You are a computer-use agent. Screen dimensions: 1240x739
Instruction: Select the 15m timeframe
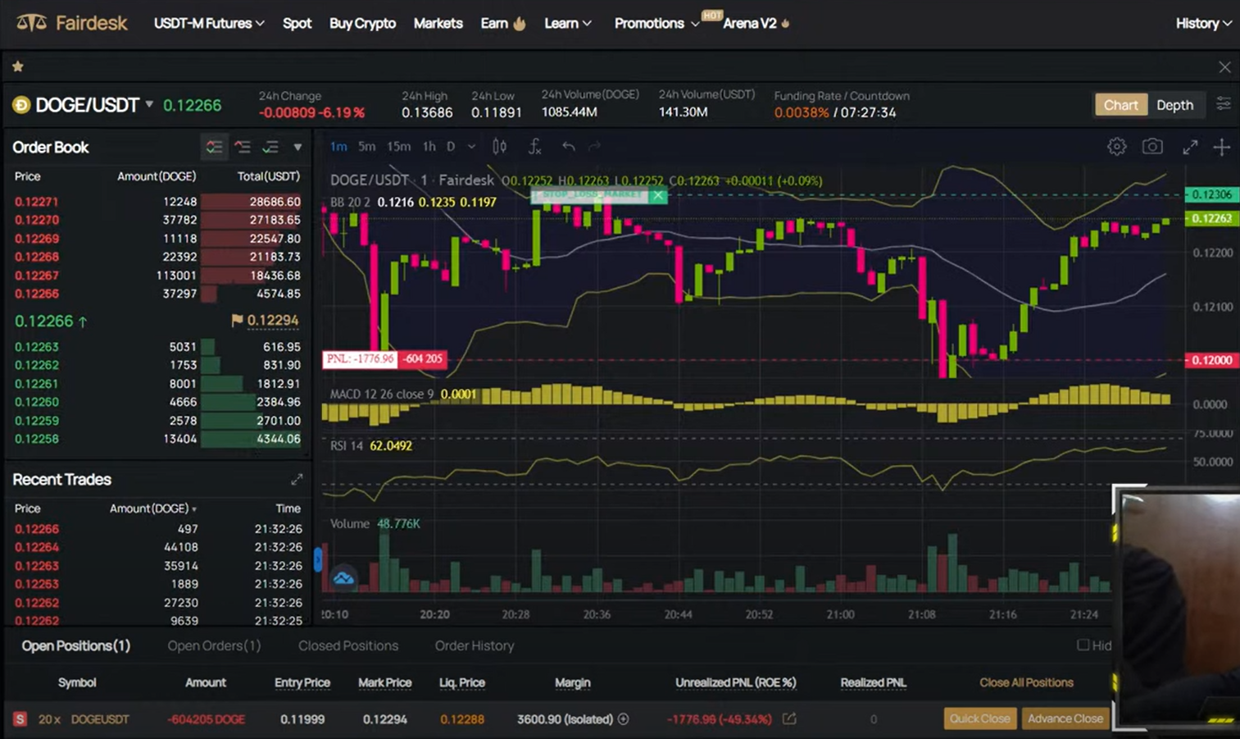(398, 147)
